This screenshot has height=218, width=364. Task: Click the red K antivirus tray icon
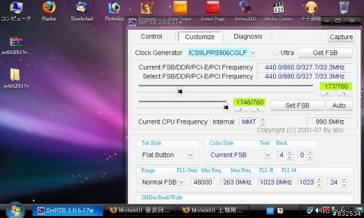(x=326, y=210)
